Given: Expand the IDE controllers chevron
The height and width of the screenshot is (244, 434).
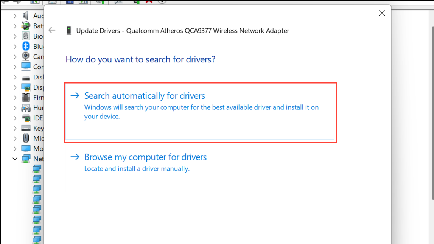Looking at the screenshot, I should coord(15,118).
